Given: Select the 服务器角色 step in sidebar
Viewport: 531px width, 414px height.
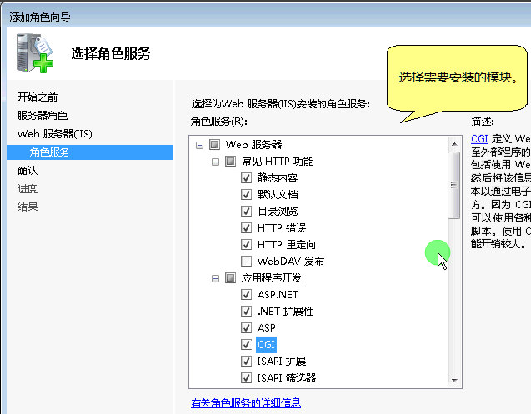Looking at the screenshot, I should (x=43, y=116).
